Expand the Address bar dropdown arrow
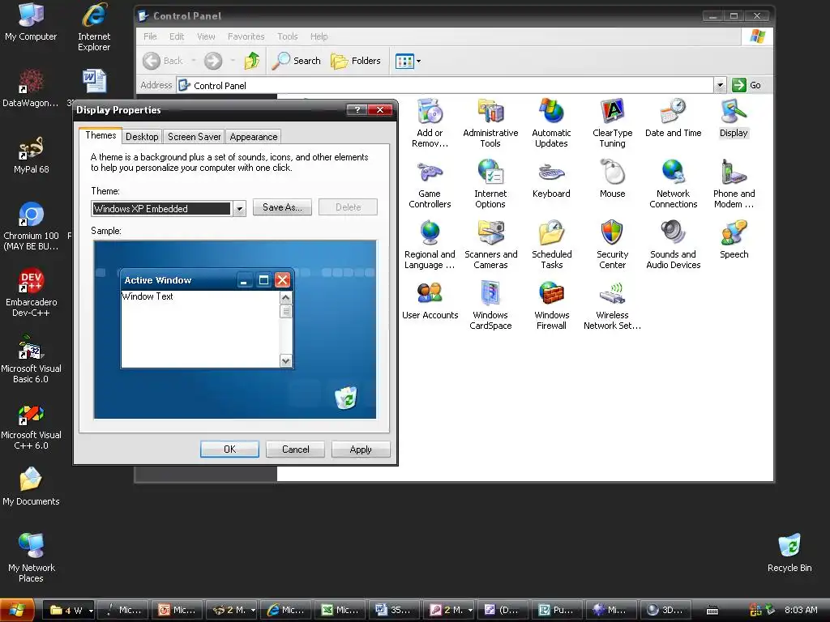Image resolution: width=830 pixels, height=622 pixels. tap(720, 85)
